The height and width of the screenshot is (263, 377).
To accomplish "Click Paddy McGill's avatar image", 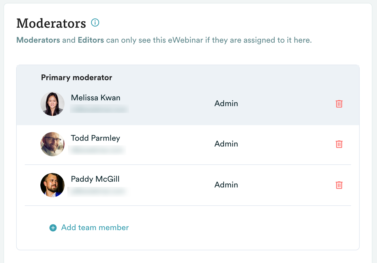I will [x=52, y=185].
